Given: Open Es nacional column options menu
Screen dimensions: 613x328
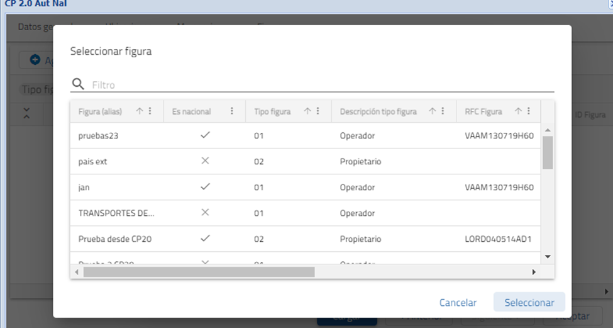Looking at the screenshot, I should [231, 111].
